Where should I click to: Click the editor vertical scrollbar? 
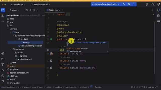154,48
